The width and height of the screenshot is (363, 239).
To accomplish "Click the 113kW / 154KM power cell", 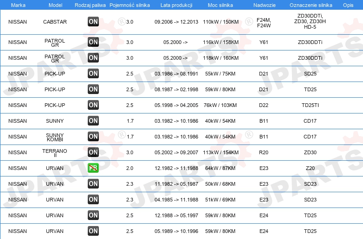I will click(220, 152).
